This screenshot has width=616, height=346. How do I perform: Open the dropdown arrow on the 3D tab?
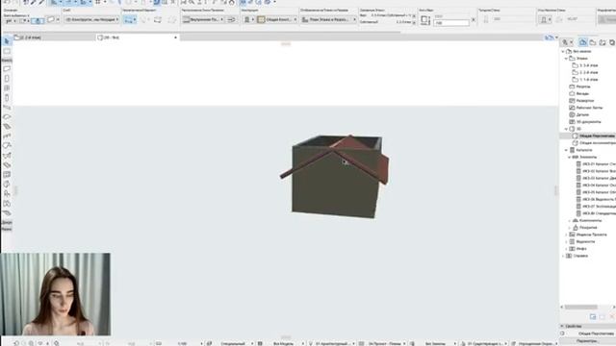175,37
